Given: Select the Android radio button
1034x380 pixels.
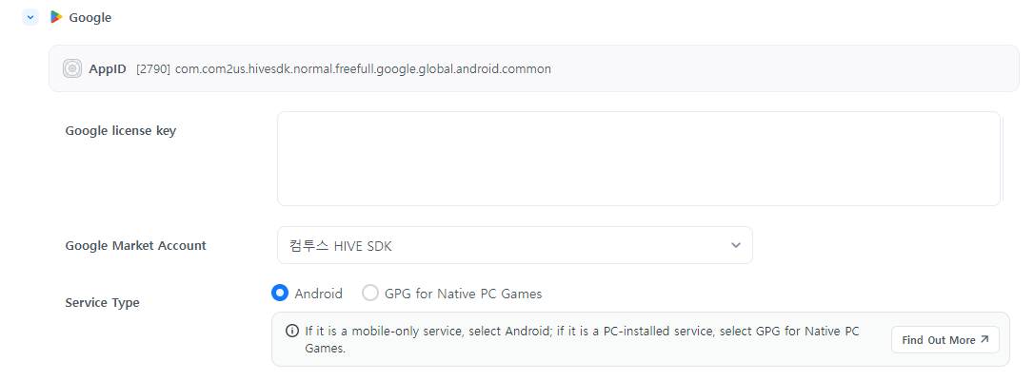Looking at the screenshot, I should (x=280, y=294).
